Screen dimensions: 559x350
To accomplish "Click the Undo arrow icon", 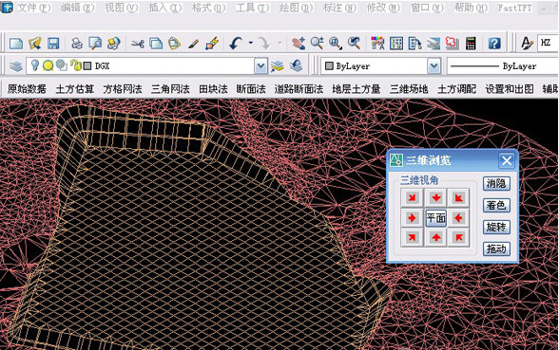I will point(236,44).
